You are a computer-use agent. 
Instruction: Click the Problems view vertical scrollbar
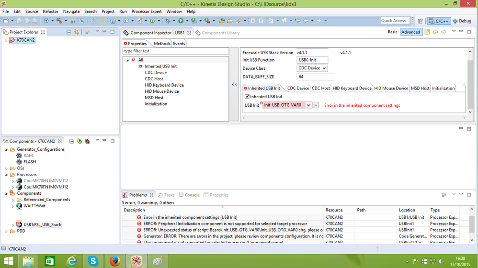pos(472,224)
